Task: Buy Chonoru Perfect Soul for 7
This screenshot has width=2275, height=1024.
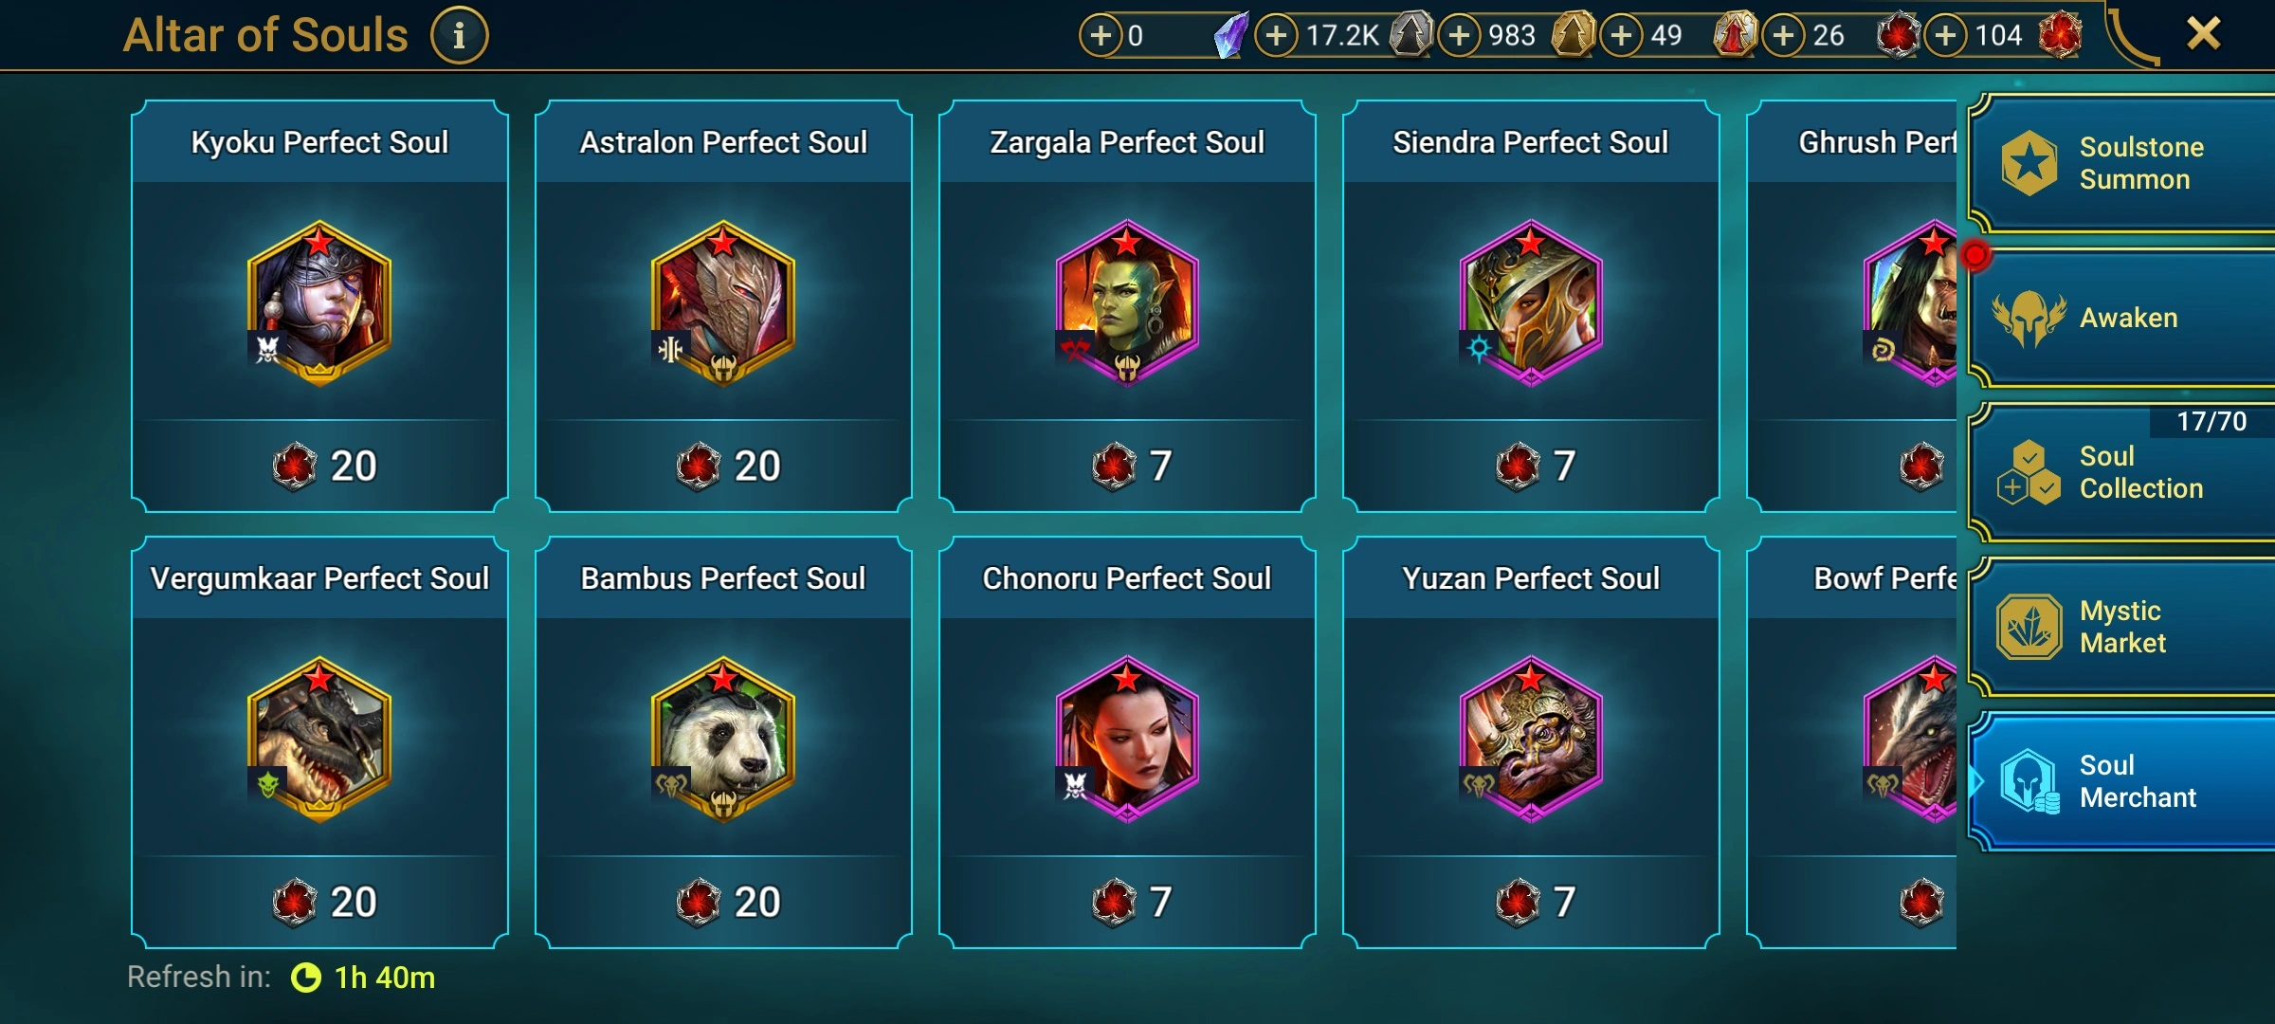Action: pyautogui.click(x=1127, y=902)
